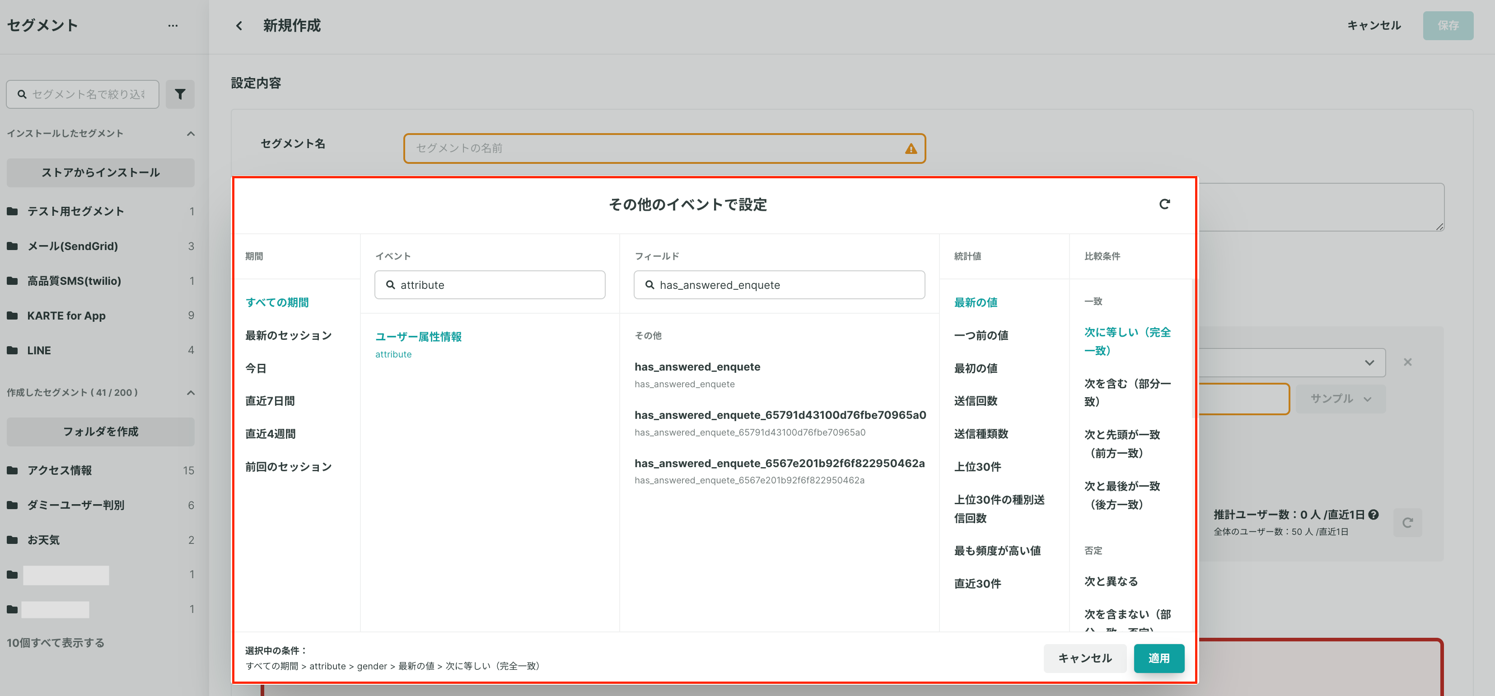
Task: Choose the 最初の値 statistic
Action: coord(976,368)
